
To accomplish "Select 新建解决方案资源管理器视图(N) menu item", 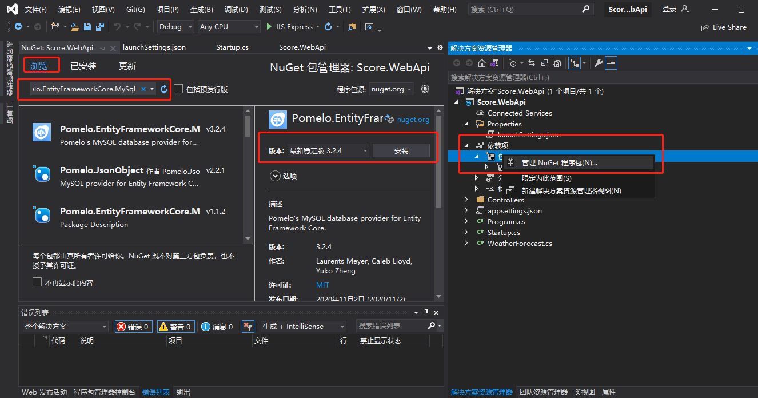I will (x=577, y=190).
